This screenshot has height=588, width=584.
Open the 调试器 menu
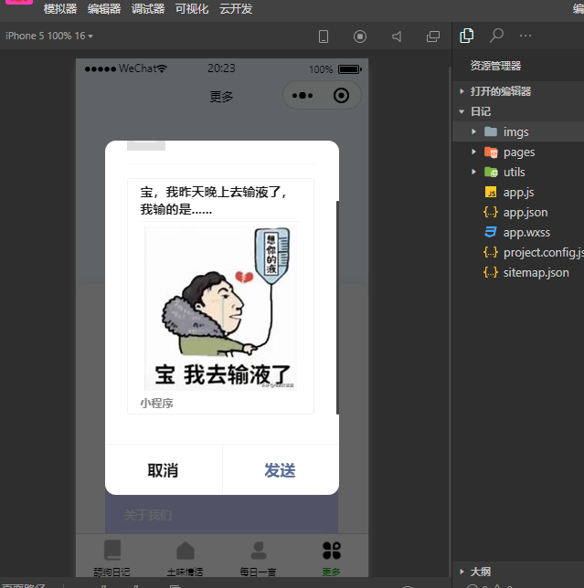coord(147,9)
